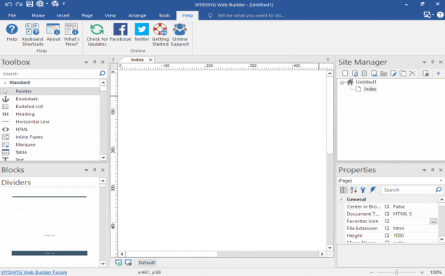Select the index page in Site Manager

[370, 89]
